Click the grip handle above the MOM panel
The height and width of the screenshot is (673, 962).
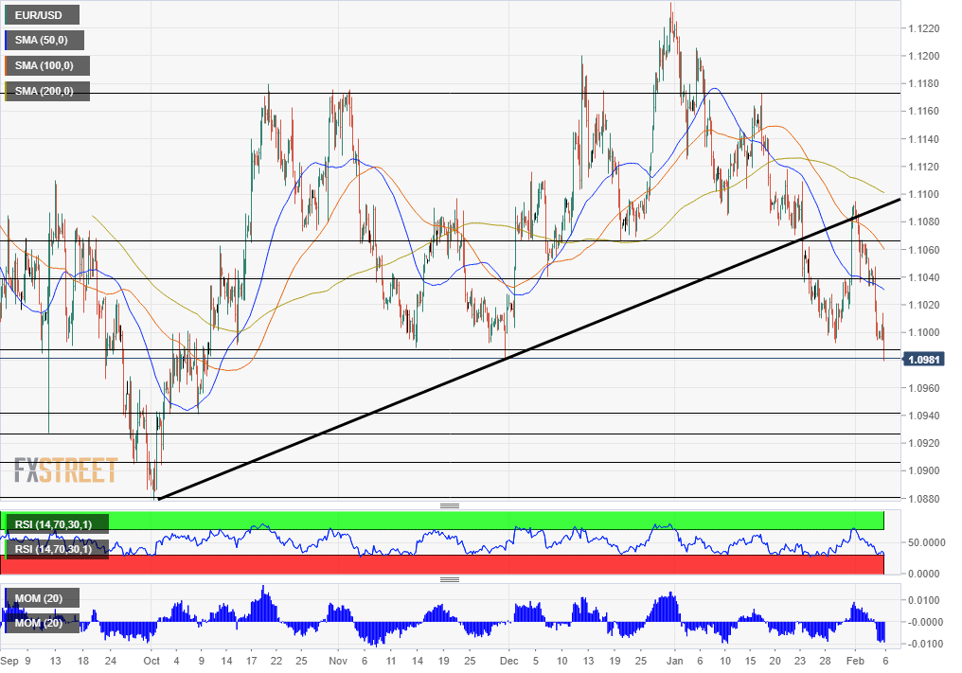[451, 578]
